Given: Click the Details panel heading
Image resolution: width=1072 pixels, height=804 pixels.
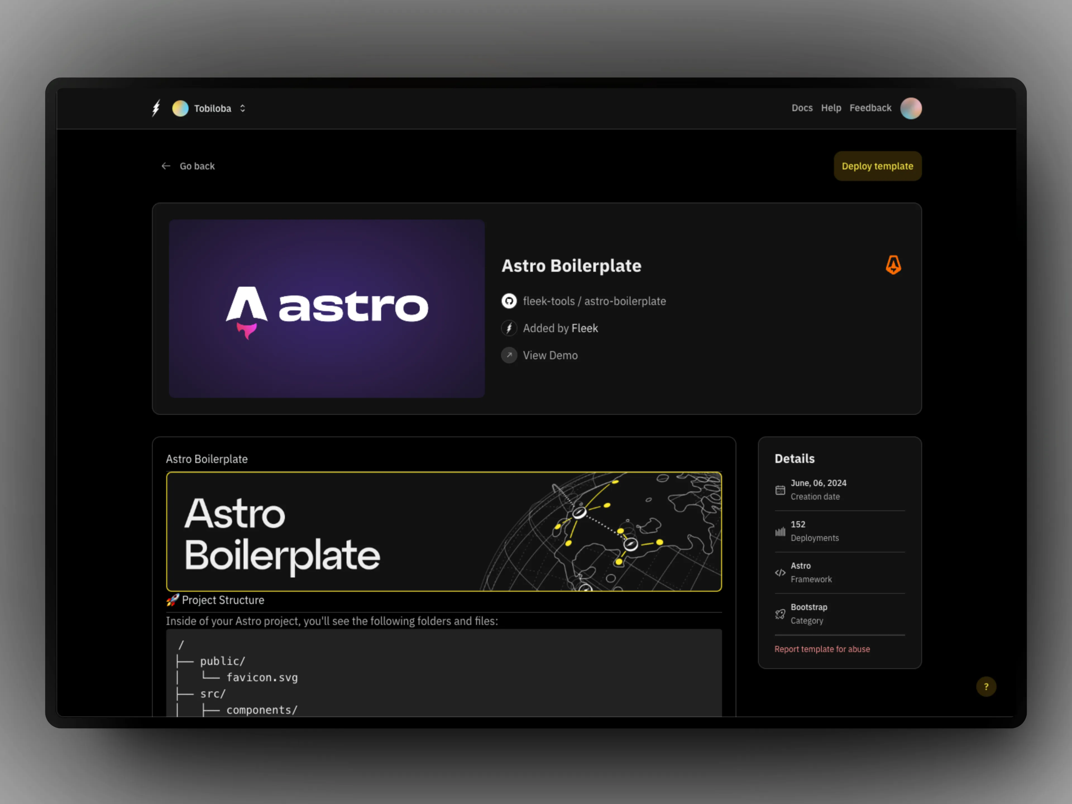Looking at the screenshot, I should click(x=794, y=458).
